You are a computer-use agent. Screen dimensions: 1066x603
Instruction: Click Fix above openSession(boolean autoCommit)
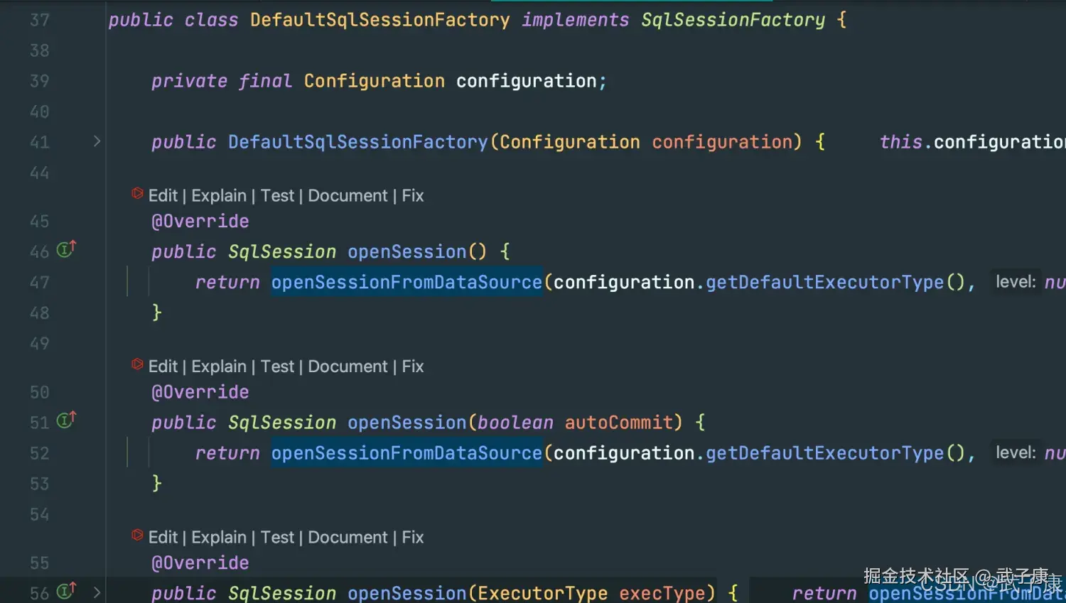coord(413,366)
